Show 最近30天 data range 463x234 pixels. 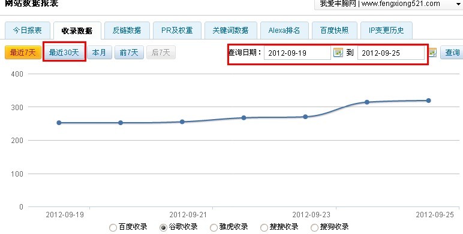(x=64, y=53)
